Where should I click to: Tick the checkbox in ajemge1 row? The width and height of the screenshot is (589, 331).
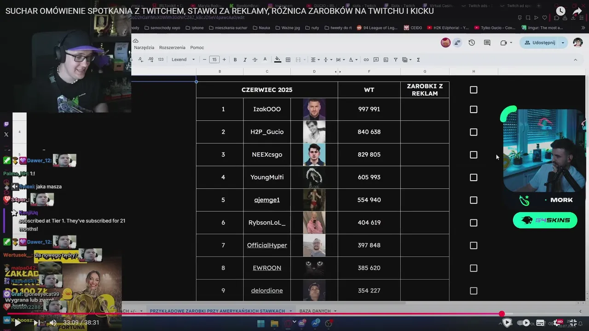point(474,200)
